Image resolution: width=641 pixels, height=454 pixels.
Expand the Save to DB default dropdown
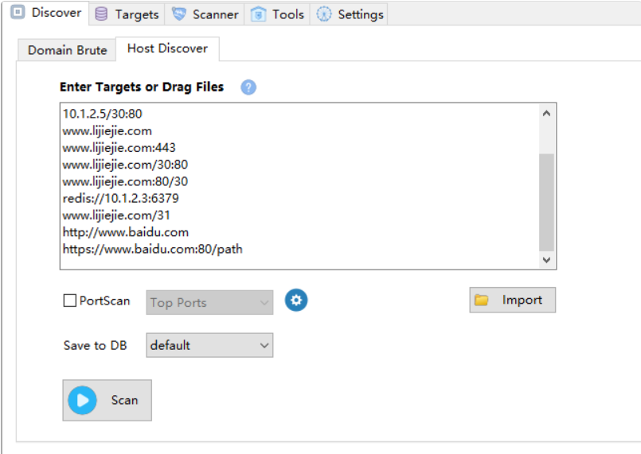tap(209, 345)
